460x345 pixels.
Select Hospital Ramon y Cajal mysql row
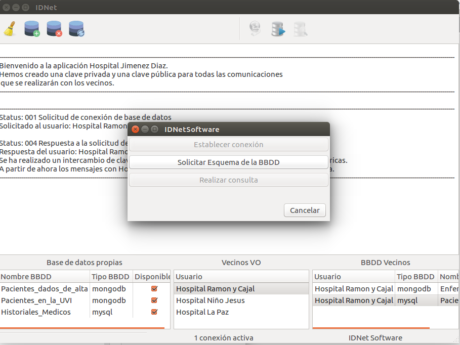386,300
